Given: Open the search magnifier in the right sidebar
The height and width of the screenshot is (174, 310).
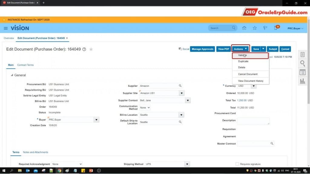Looking at the screenshot, I should tap(302, 63).
